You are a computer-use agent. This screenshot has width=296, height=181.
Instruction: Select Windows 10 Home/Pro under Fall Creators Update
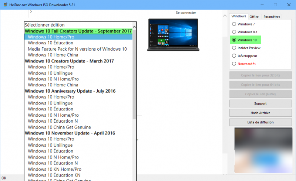[x=78, y=37]
